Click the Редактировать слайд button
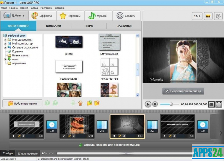Viewport: 224px width, 161px height. tap(183, 91)
